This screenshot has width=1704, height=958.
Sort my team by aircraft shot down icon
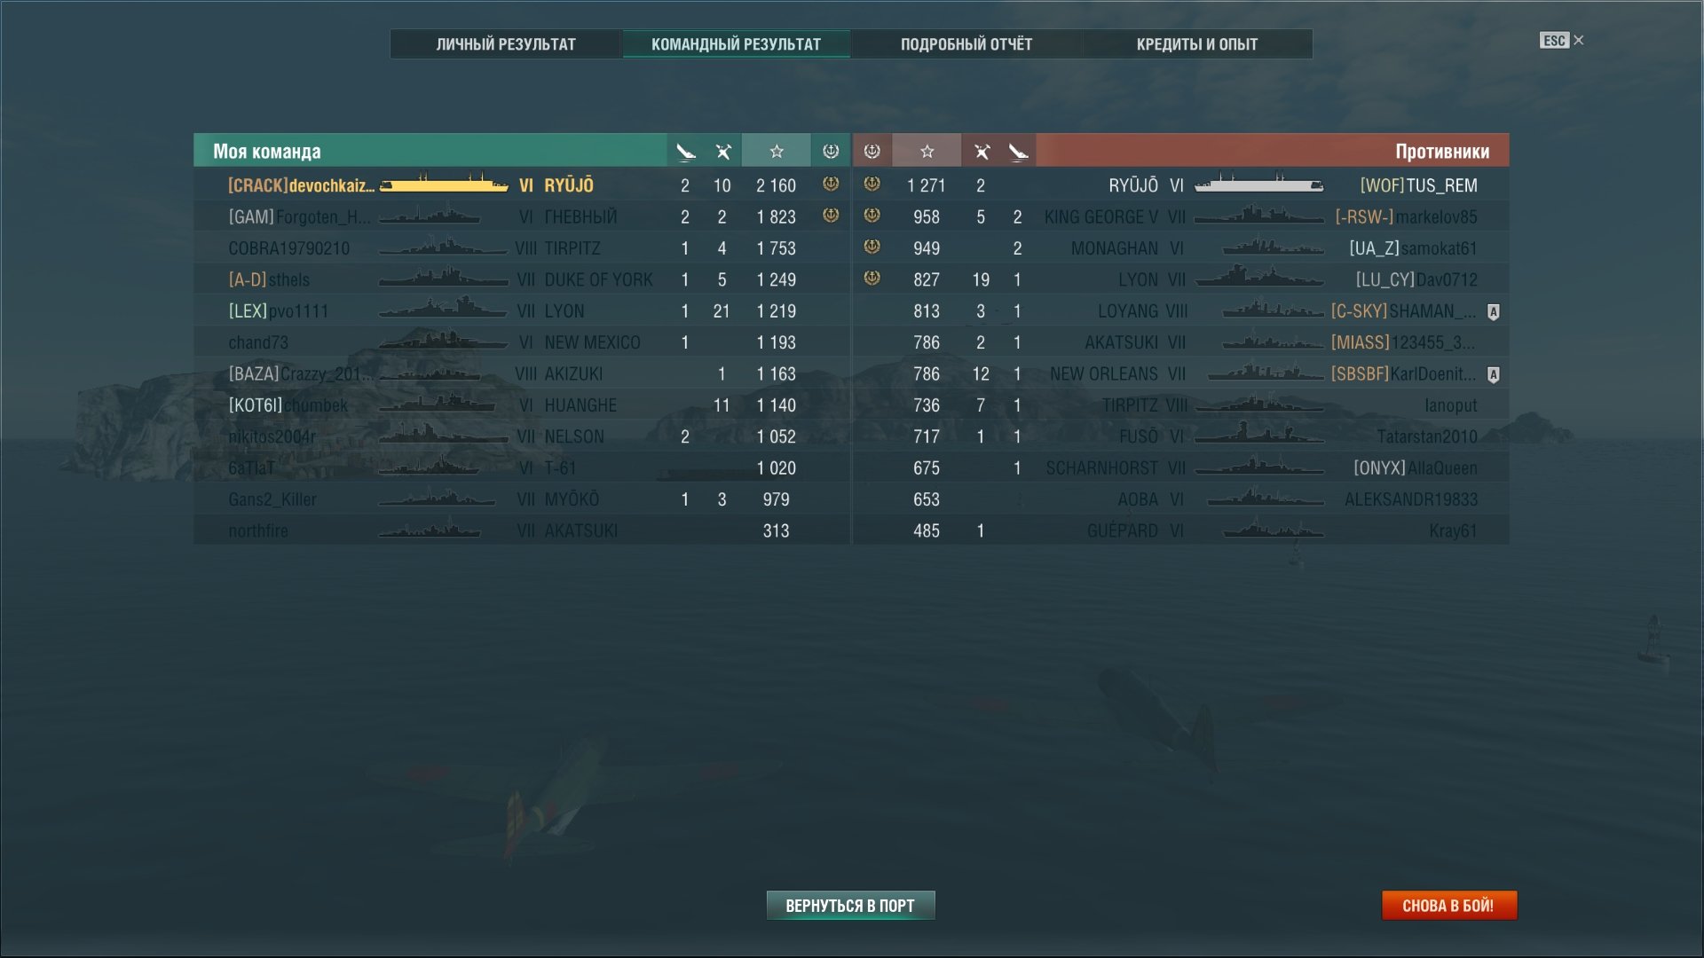723,152
